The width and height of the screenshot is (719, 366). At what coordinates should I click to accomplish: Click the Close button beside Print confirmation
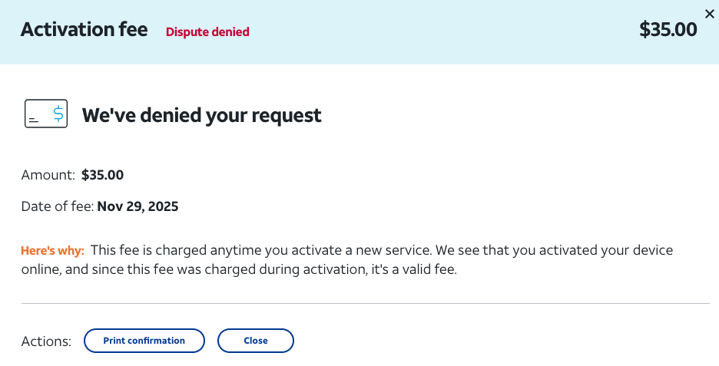(255, 341)
